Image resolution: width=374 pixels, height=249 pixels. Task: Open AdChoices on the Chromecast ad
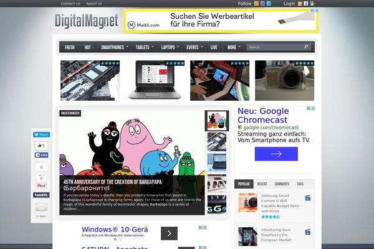(309, 108)
